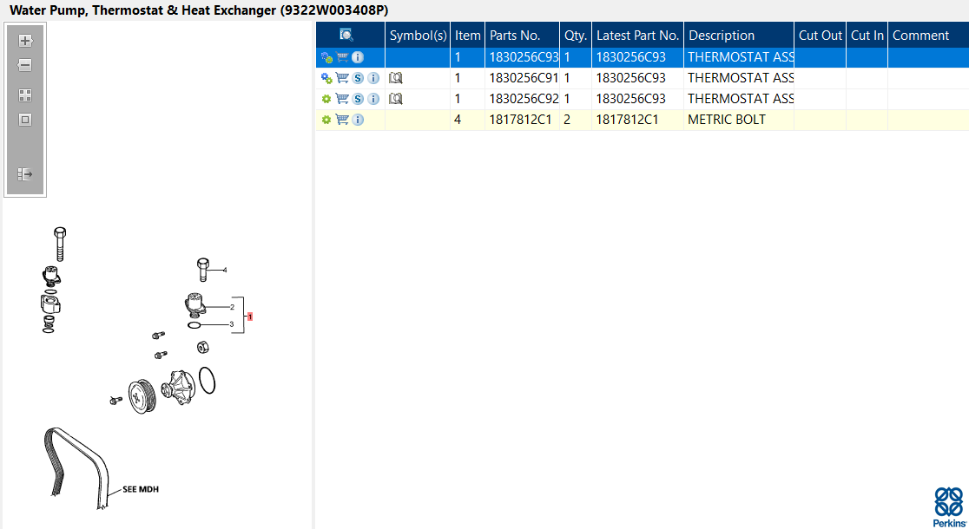Click red callout 1 marker in diagram
Image resolution: width=969 pixels, height=529 pixels.
pos(250,317)
